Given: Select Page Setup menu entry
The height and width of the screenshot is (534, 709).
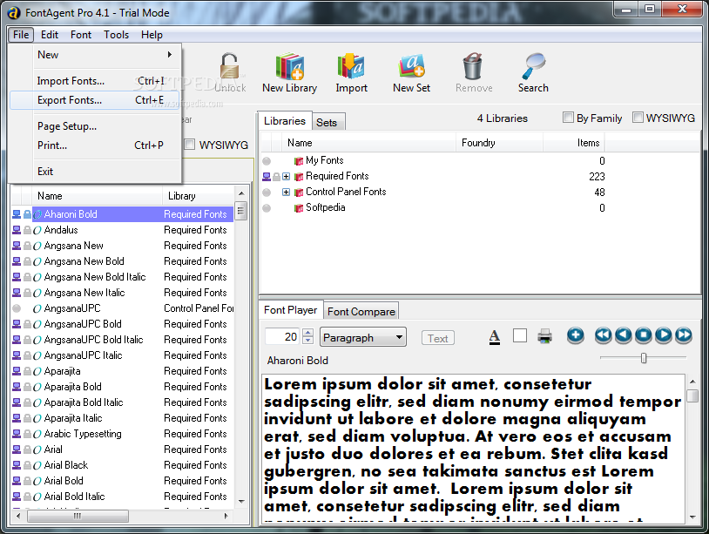Looking at the screenshot, I should [x=94, y=126].
